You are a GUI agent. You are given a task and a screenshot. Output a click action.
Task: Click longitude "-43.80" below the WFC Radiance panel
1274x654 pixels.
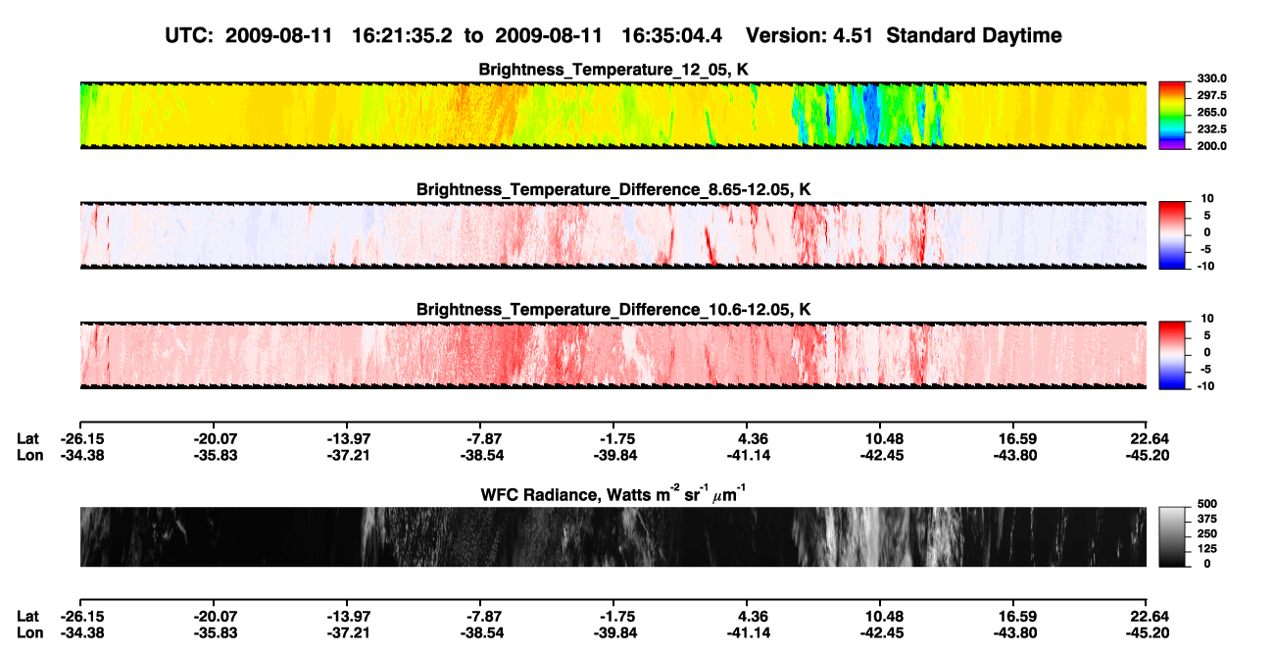click(1013, 632)
